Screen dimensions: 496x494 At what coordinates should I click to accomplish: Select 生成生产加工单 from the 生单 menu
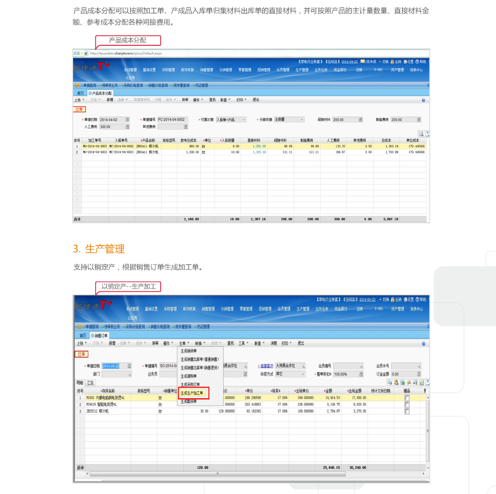(192, 393)
